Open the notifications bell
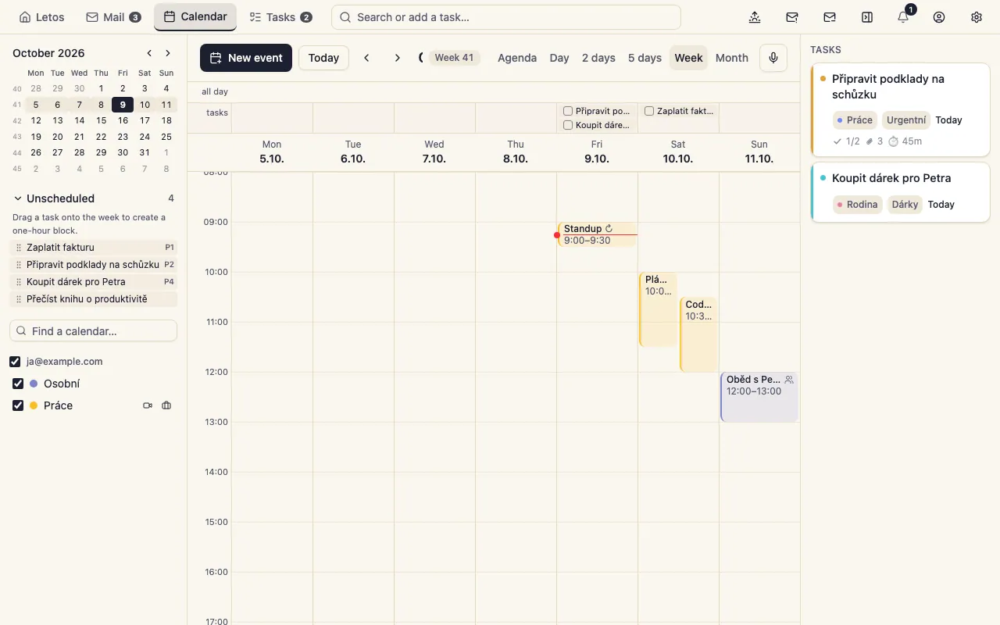This screenshot has width=1000, height=625. pyautogui.click(x=903, y=17)
